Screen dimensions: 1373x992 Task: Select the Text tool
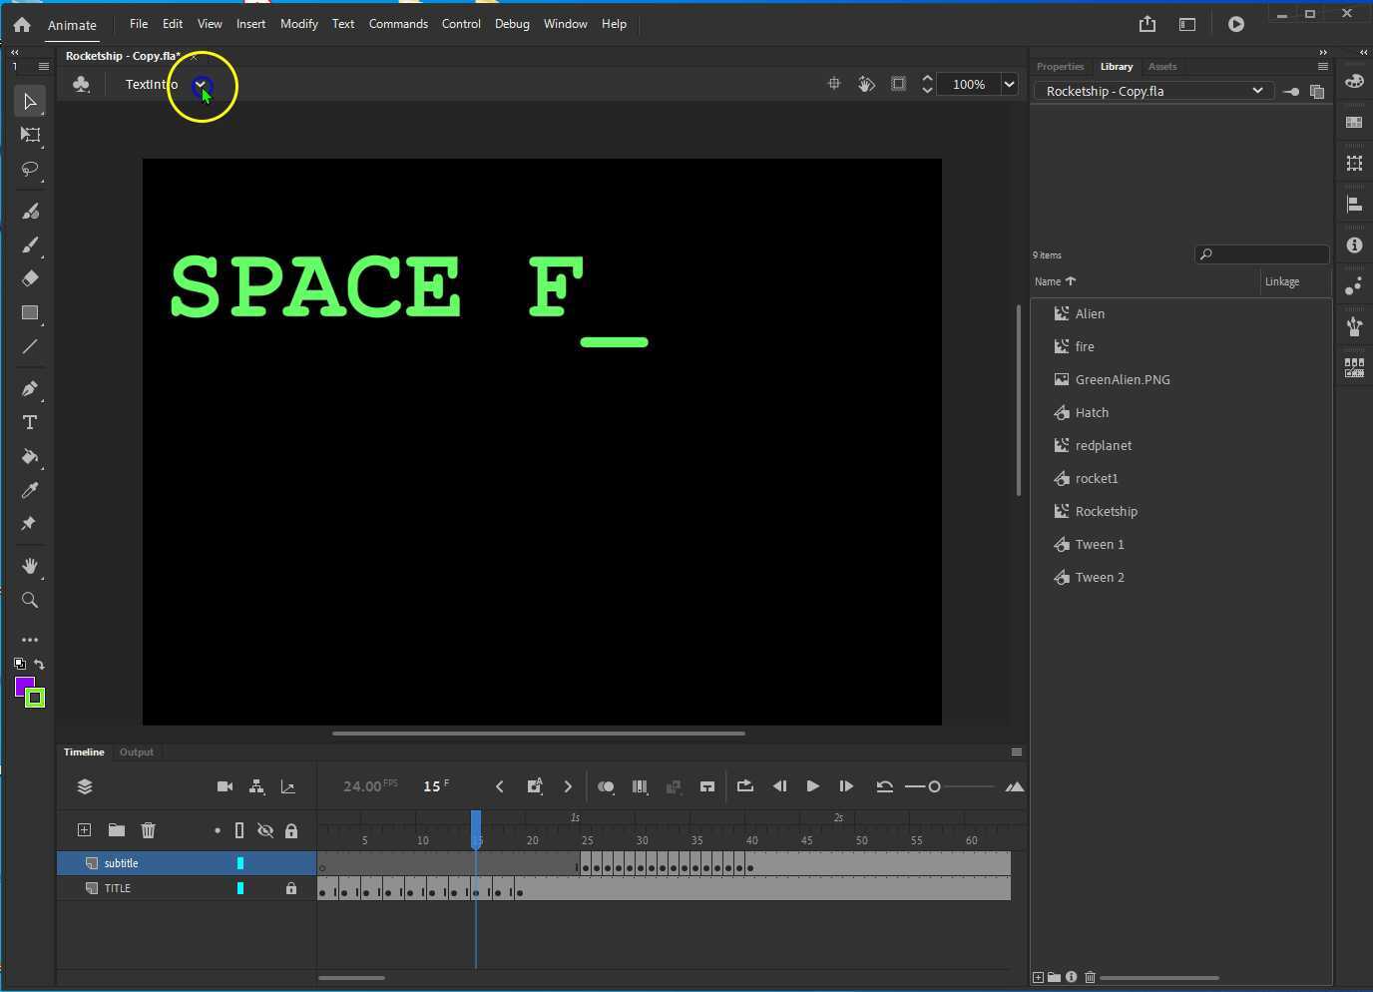(30, 422)
